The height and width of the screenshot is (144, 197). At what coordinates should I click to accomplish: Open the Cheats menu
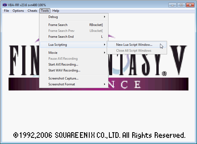[x=32, y=11]
